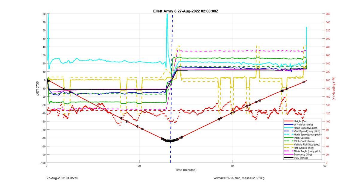
Task: Click the black VBD legend line sample
Action: point(289,158)
